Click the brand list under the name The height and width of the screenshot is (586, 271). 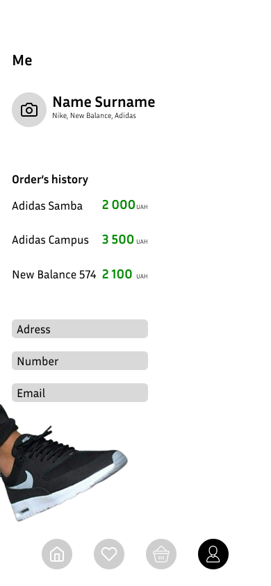click(x=94, y=116)
